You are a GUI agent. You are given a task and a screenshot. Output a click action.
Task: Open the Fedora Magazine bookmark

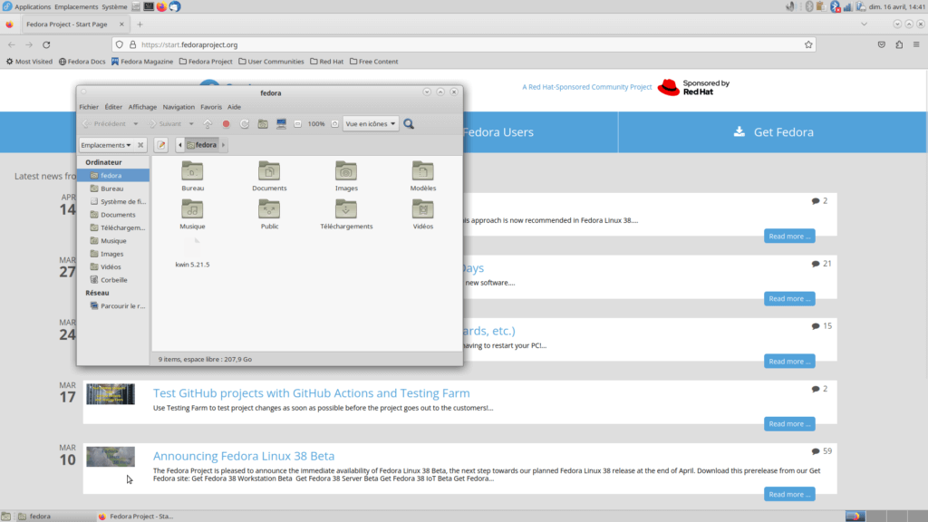tap(142, 62)
